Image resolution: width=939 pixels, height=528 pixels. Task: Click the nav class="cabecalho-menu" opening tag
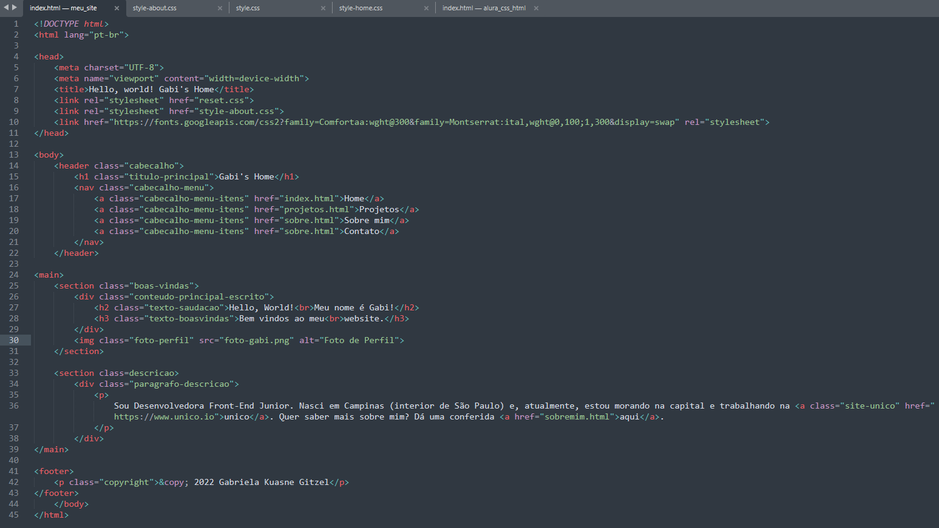point(144,187)
